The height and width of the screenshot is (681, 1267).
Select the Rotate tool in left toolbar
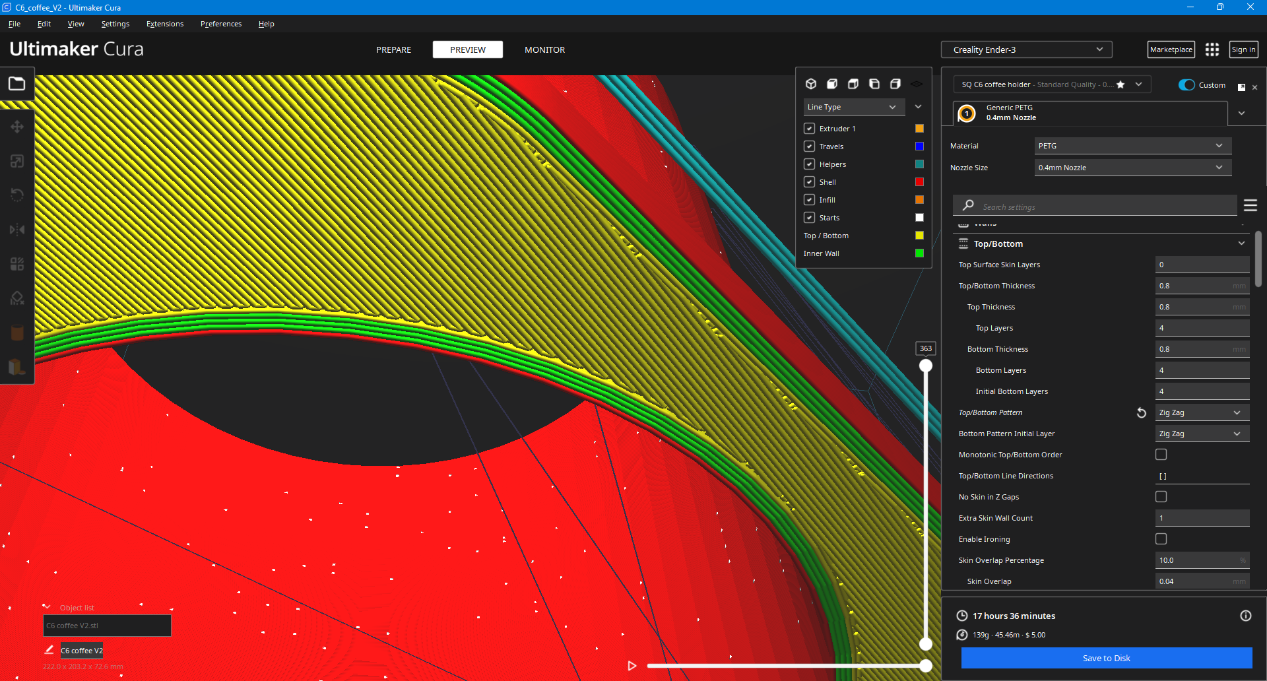click(17, 195)
